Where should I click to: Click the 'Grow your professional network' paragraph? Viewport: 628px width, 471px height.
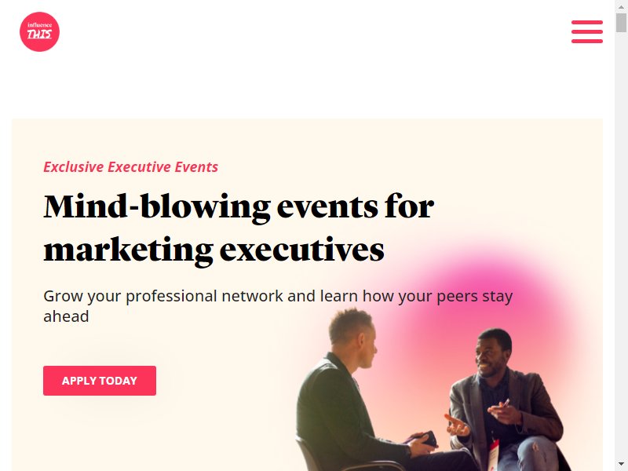tap(278, 306)
